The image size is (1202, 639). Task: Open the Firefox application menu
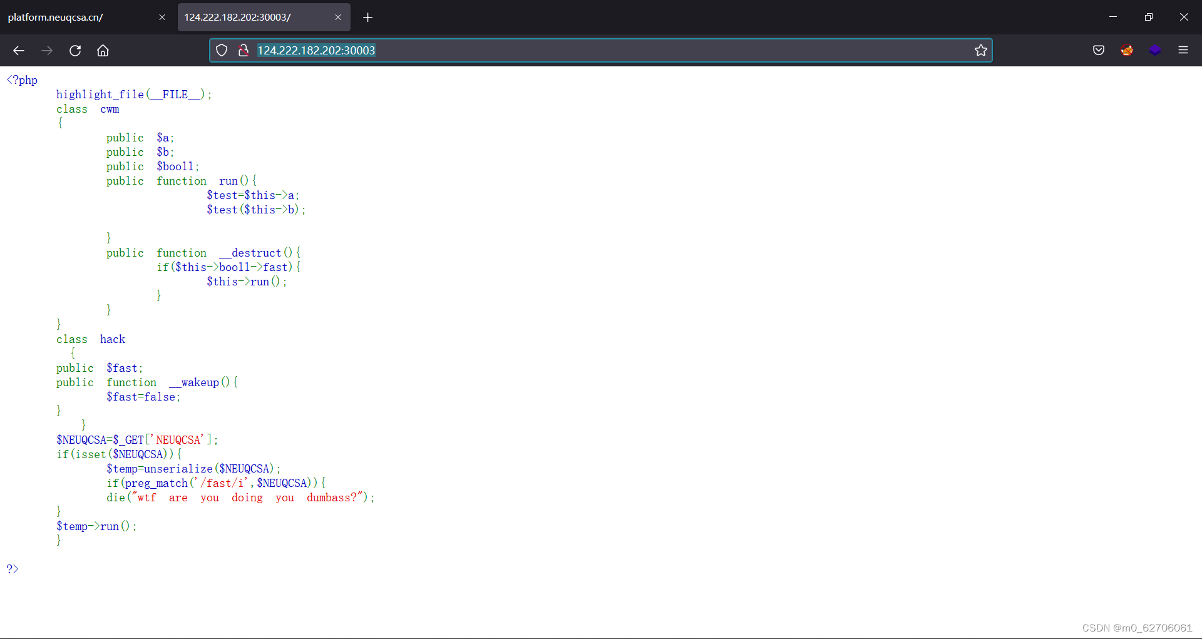pyautogui.click(x=1183, y=51)
